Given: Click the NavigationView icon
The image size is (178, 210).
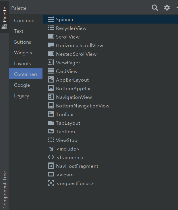Looking at the screenshot, I should click(51, 97).
